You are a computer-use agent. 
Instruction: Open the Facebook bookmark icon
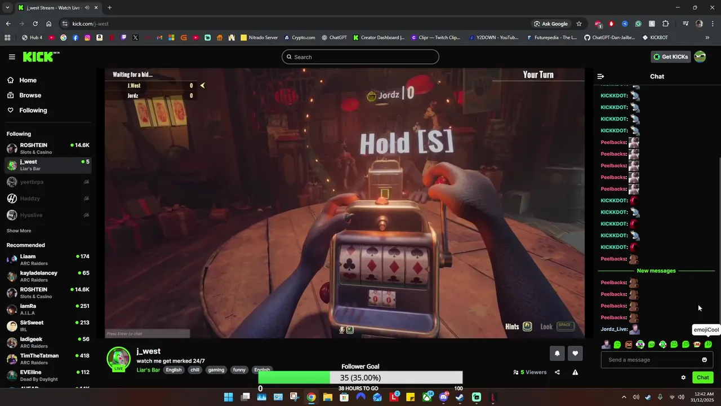75,38
